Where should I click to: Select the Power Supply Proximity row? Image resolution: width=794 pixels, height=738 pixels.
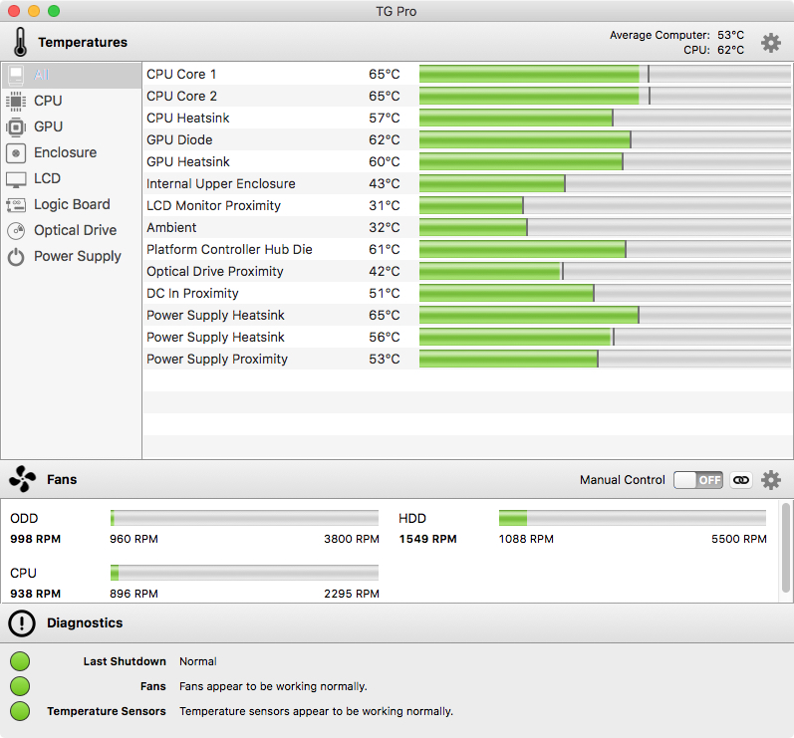pos(467,359)
